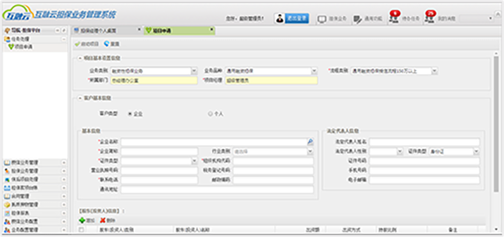The height and width of the screenshot is (237, 504).
Task: Expand 保后项目处理 left menu section
Action: click(63, 180)
